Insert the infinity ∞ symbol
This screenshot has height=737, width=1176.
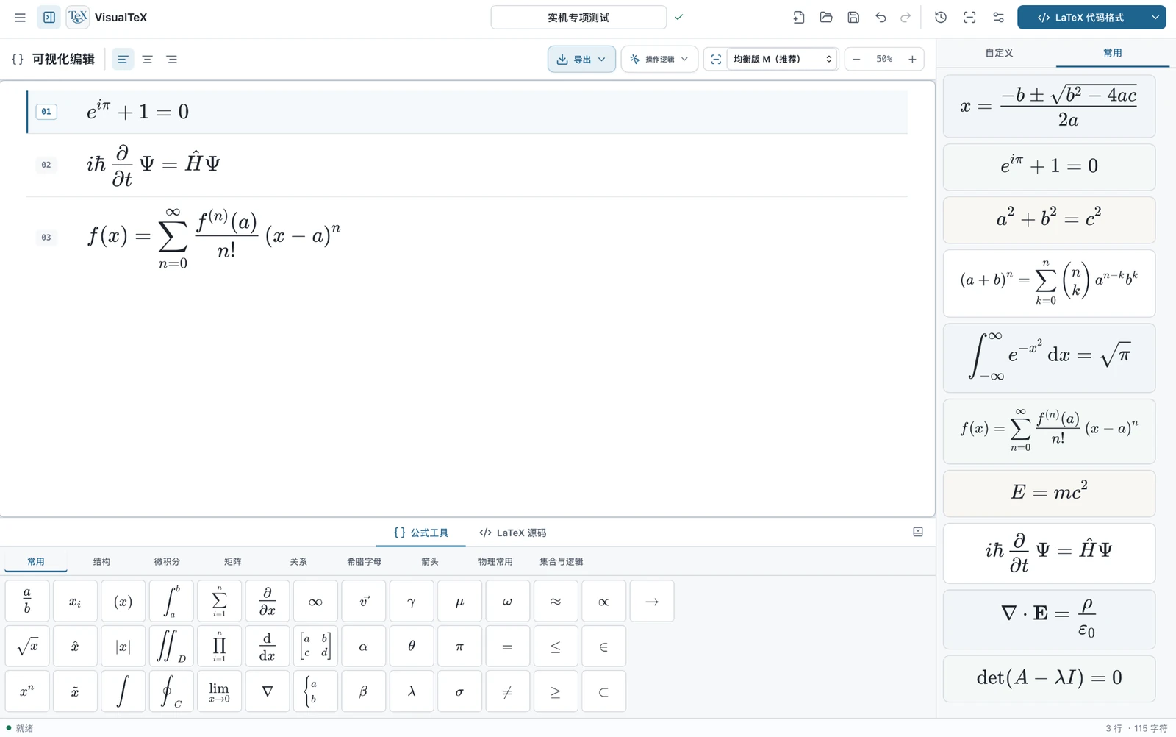click(315, 601)
